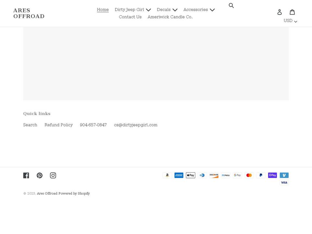Expand the Dirty Jeep Girl menu
Viewport: 312px width, 234px height.
click(x=133, y=9)
